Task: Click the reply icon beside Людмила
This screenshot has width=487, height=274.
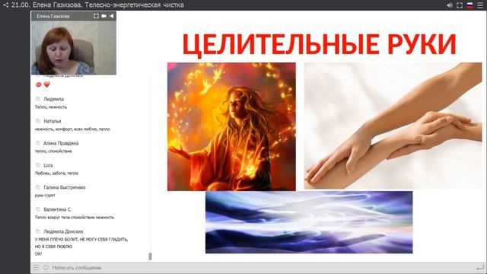Action: (x=38, y=99)
